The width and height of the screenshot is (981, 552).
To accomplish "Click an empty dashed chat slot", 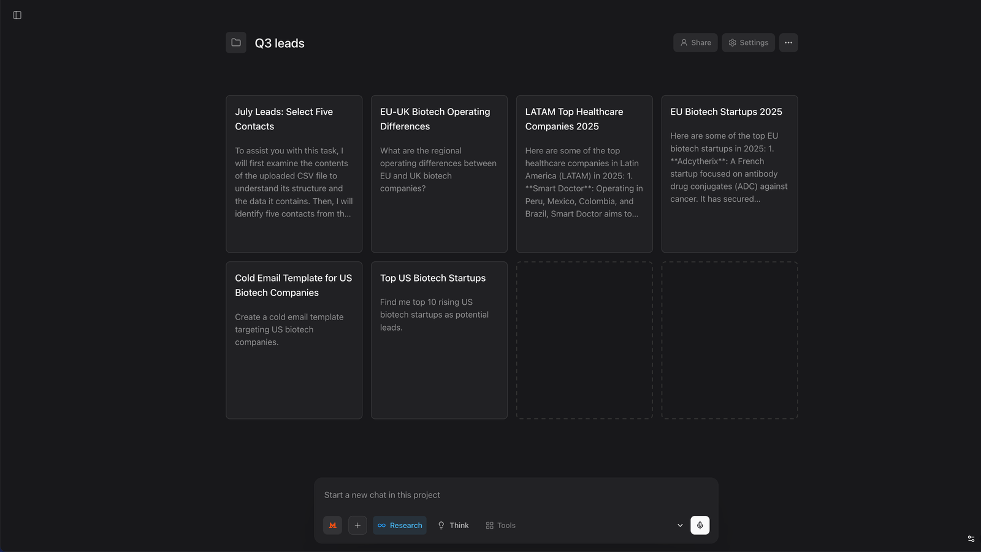I will click(584, 340).
